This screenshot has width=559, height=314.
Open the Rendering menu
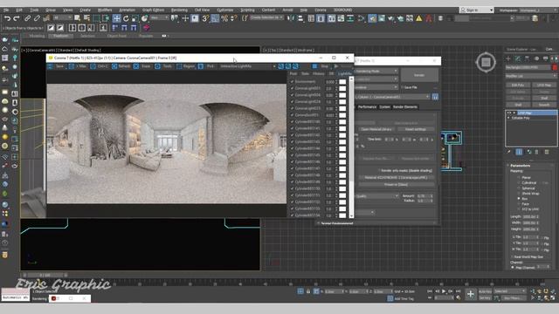(x=179, y=10)
